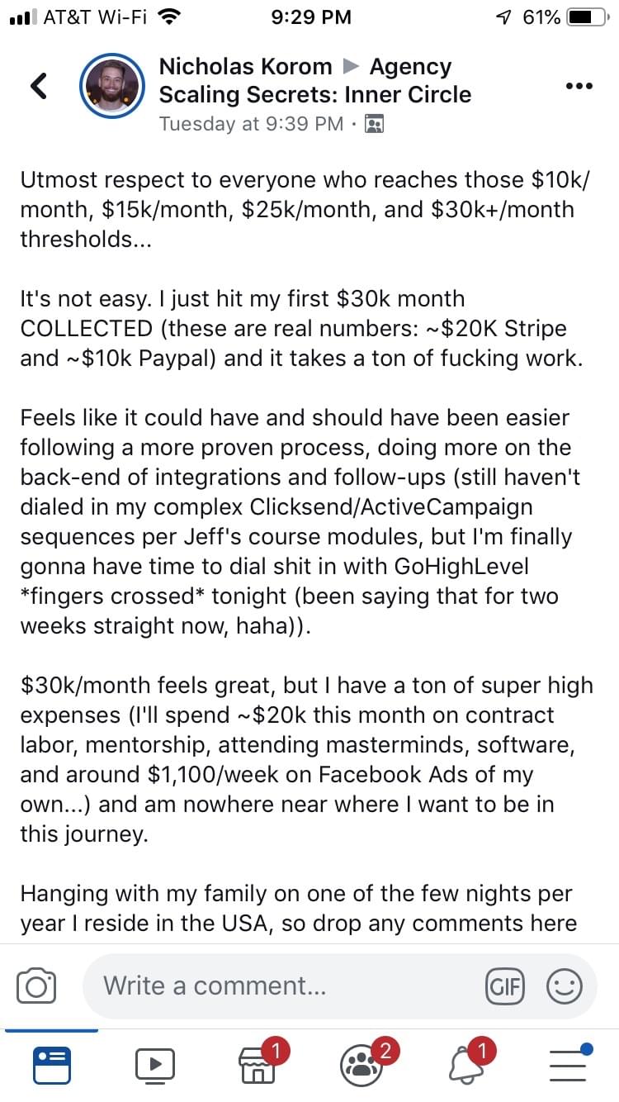Tap the 9:29 PM clock in status bar
Screen dimensions: 619x1102
(x=310, y=17)
